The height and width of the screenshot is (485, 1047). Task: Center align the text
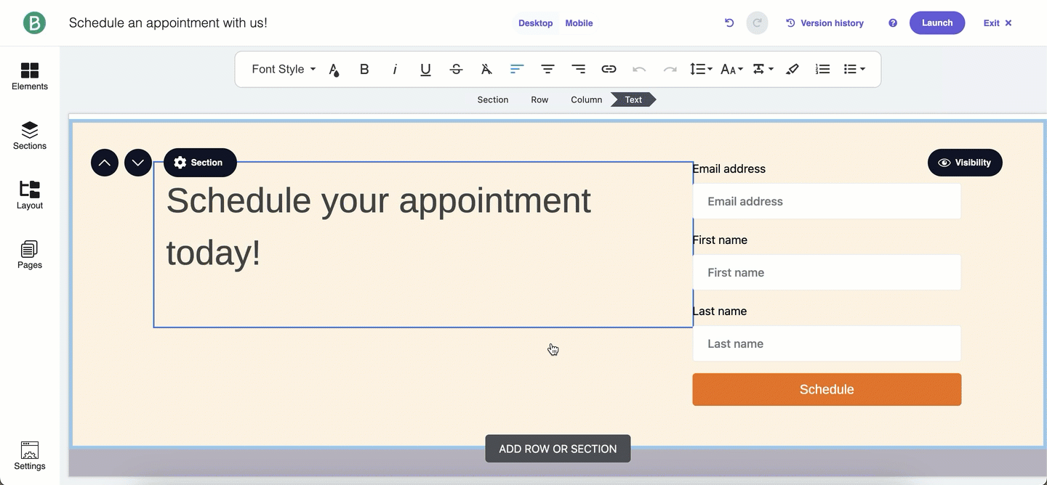[x=547, y=69]
